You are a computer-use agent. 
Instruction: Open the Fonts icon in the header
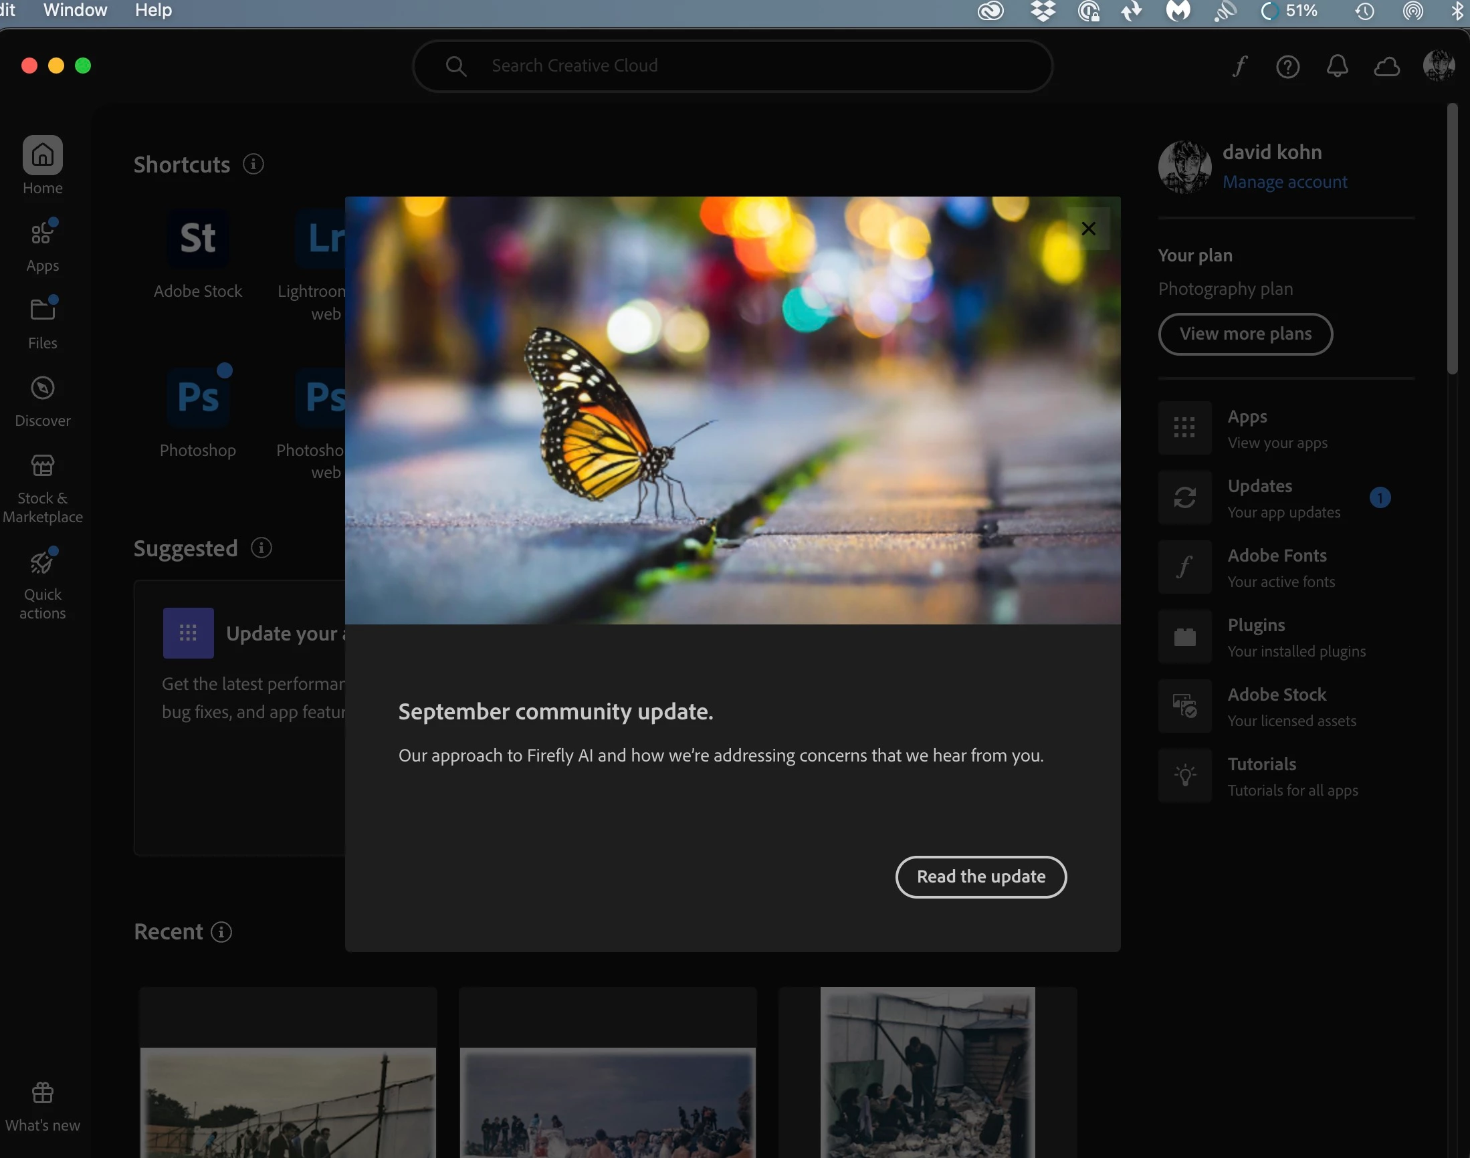[1240, 66]
